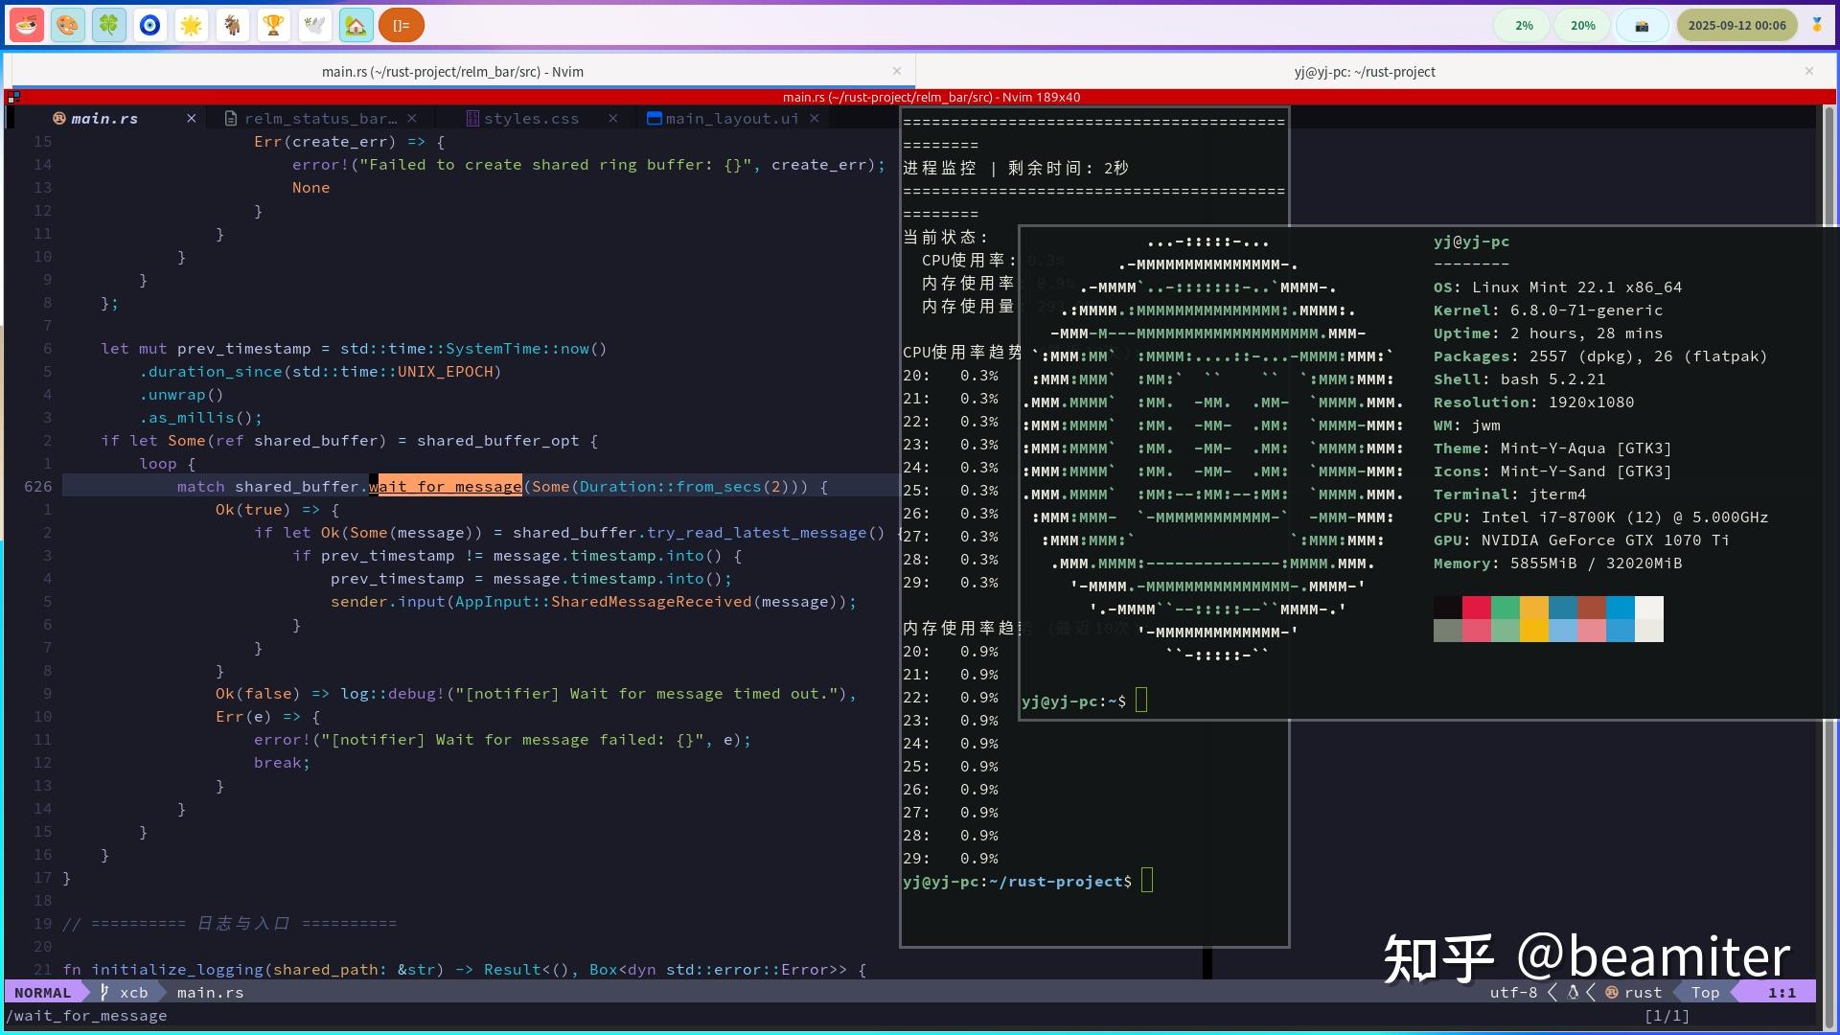Click the UI file icon on main_layout.ui tab
The width and height of the screenshot is (1840, 1035).
(x=655, y=119)
